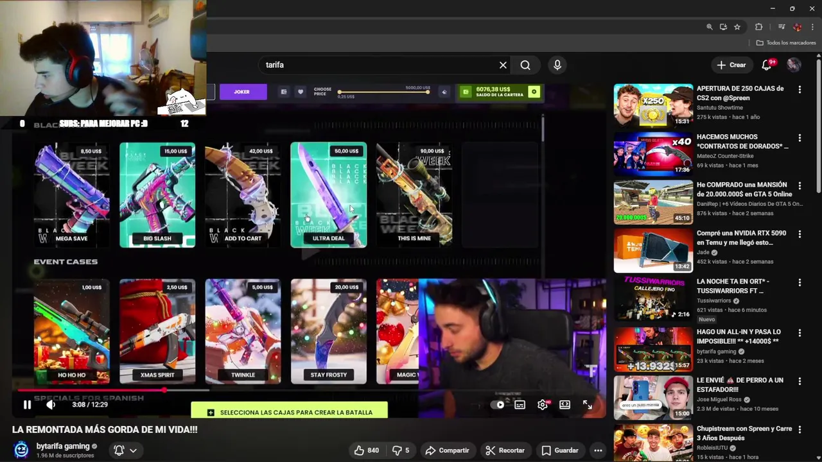Open YouTube notifications bell showing 9+
The image size is (822, 462).
click(x=767, y=65)
